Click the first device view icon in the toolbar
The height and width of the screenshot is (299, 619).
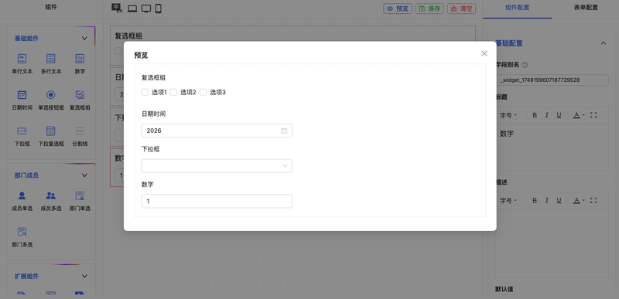[x=117, y=8]
